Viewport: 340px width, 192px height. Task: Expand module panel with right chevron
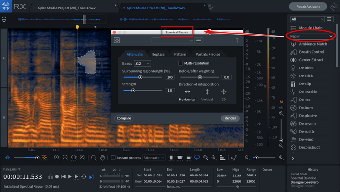point(293,159)
